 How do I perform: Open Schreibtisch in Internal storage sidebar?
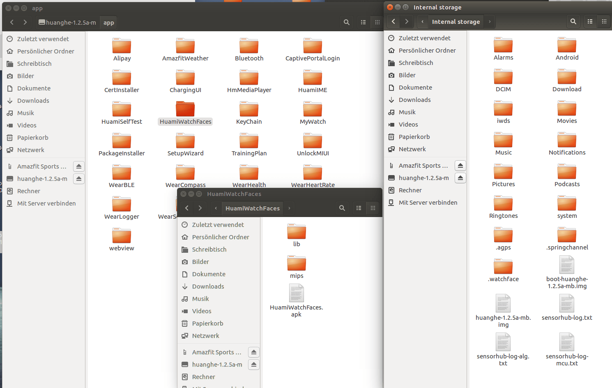[x=426, y=63]
